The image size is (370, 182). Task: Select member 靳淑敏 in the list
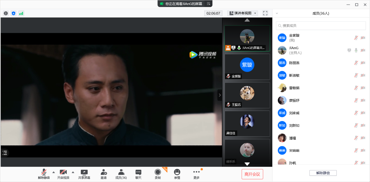(x=321, y=75)
